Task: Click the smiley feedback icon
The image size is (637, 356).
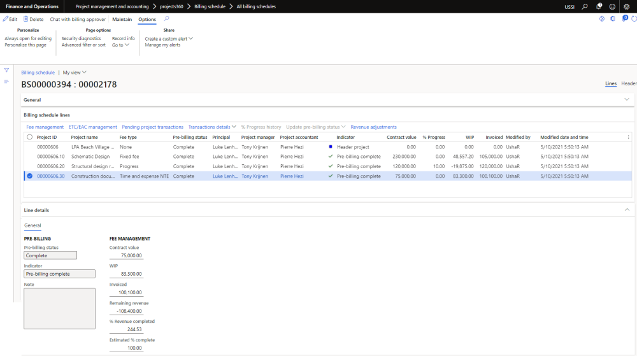Action: point(612,6)
